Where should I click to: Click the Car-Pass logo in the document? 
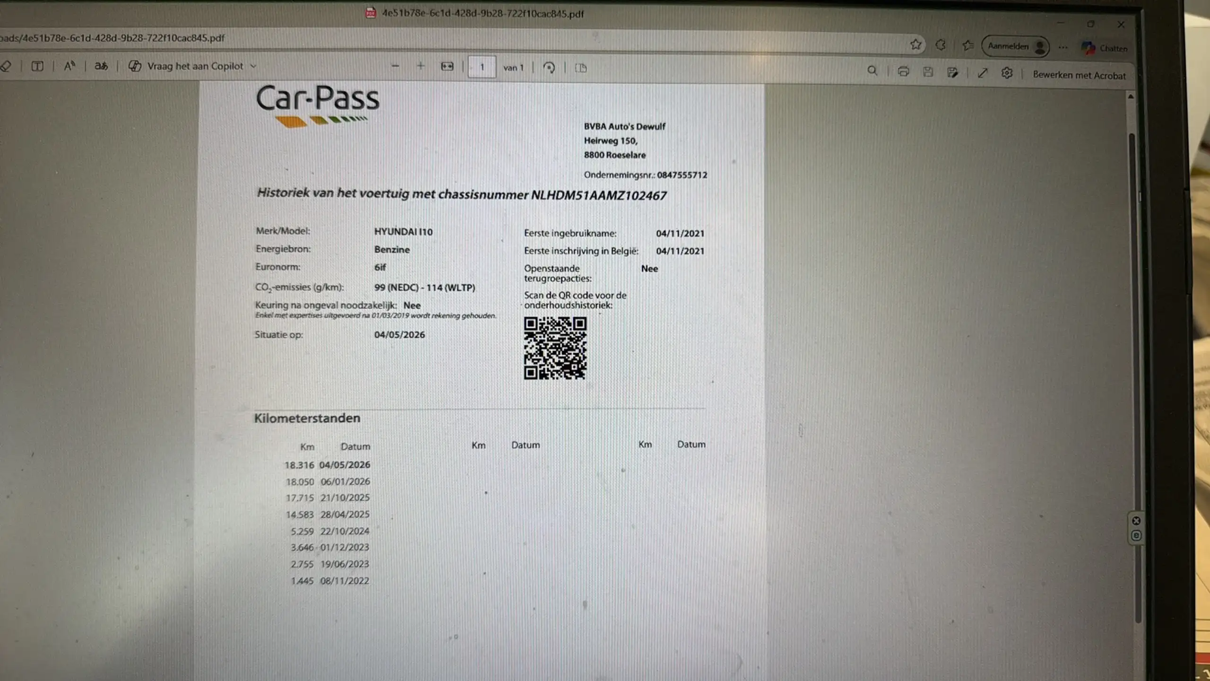coord(318,106)
